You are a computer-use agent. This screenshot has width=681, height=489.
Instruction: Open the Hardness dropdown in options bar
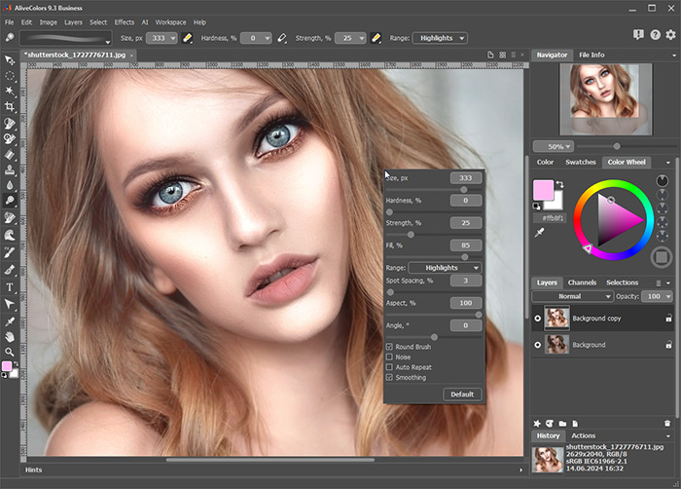tap(268, 38)
